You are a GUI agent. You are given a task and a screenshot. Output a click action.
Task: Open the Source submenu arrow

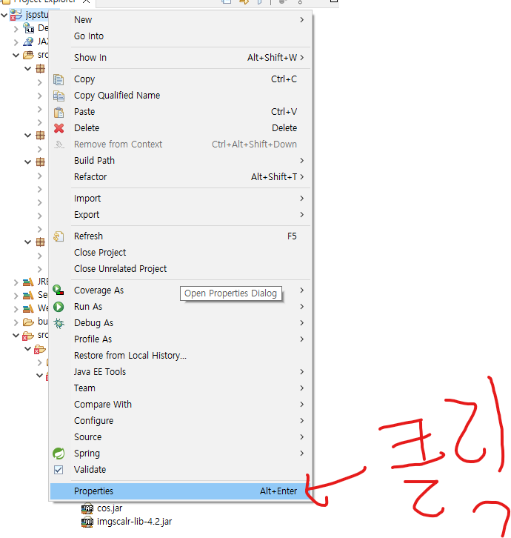point(302,436)
